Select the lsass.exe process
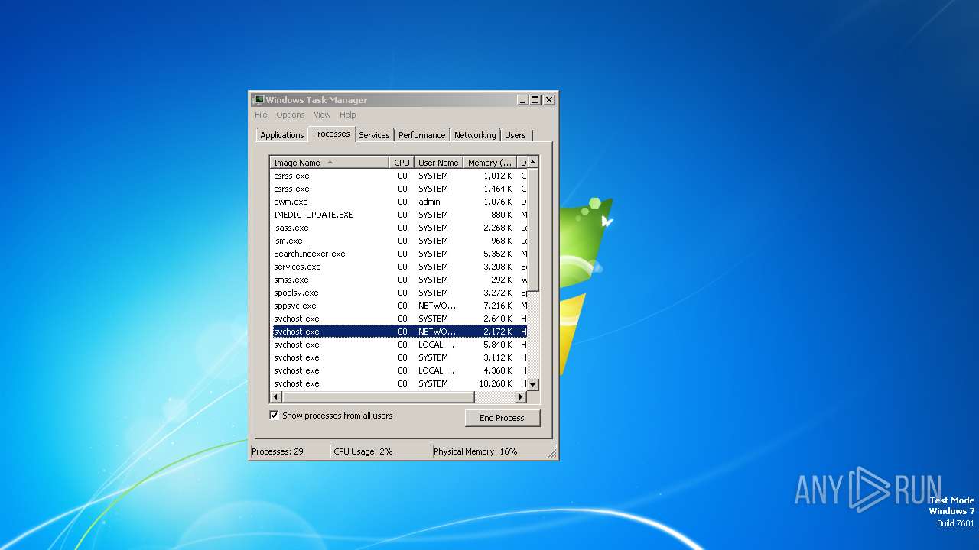Viewport: 979px width, 550px height. click(399, 228)
